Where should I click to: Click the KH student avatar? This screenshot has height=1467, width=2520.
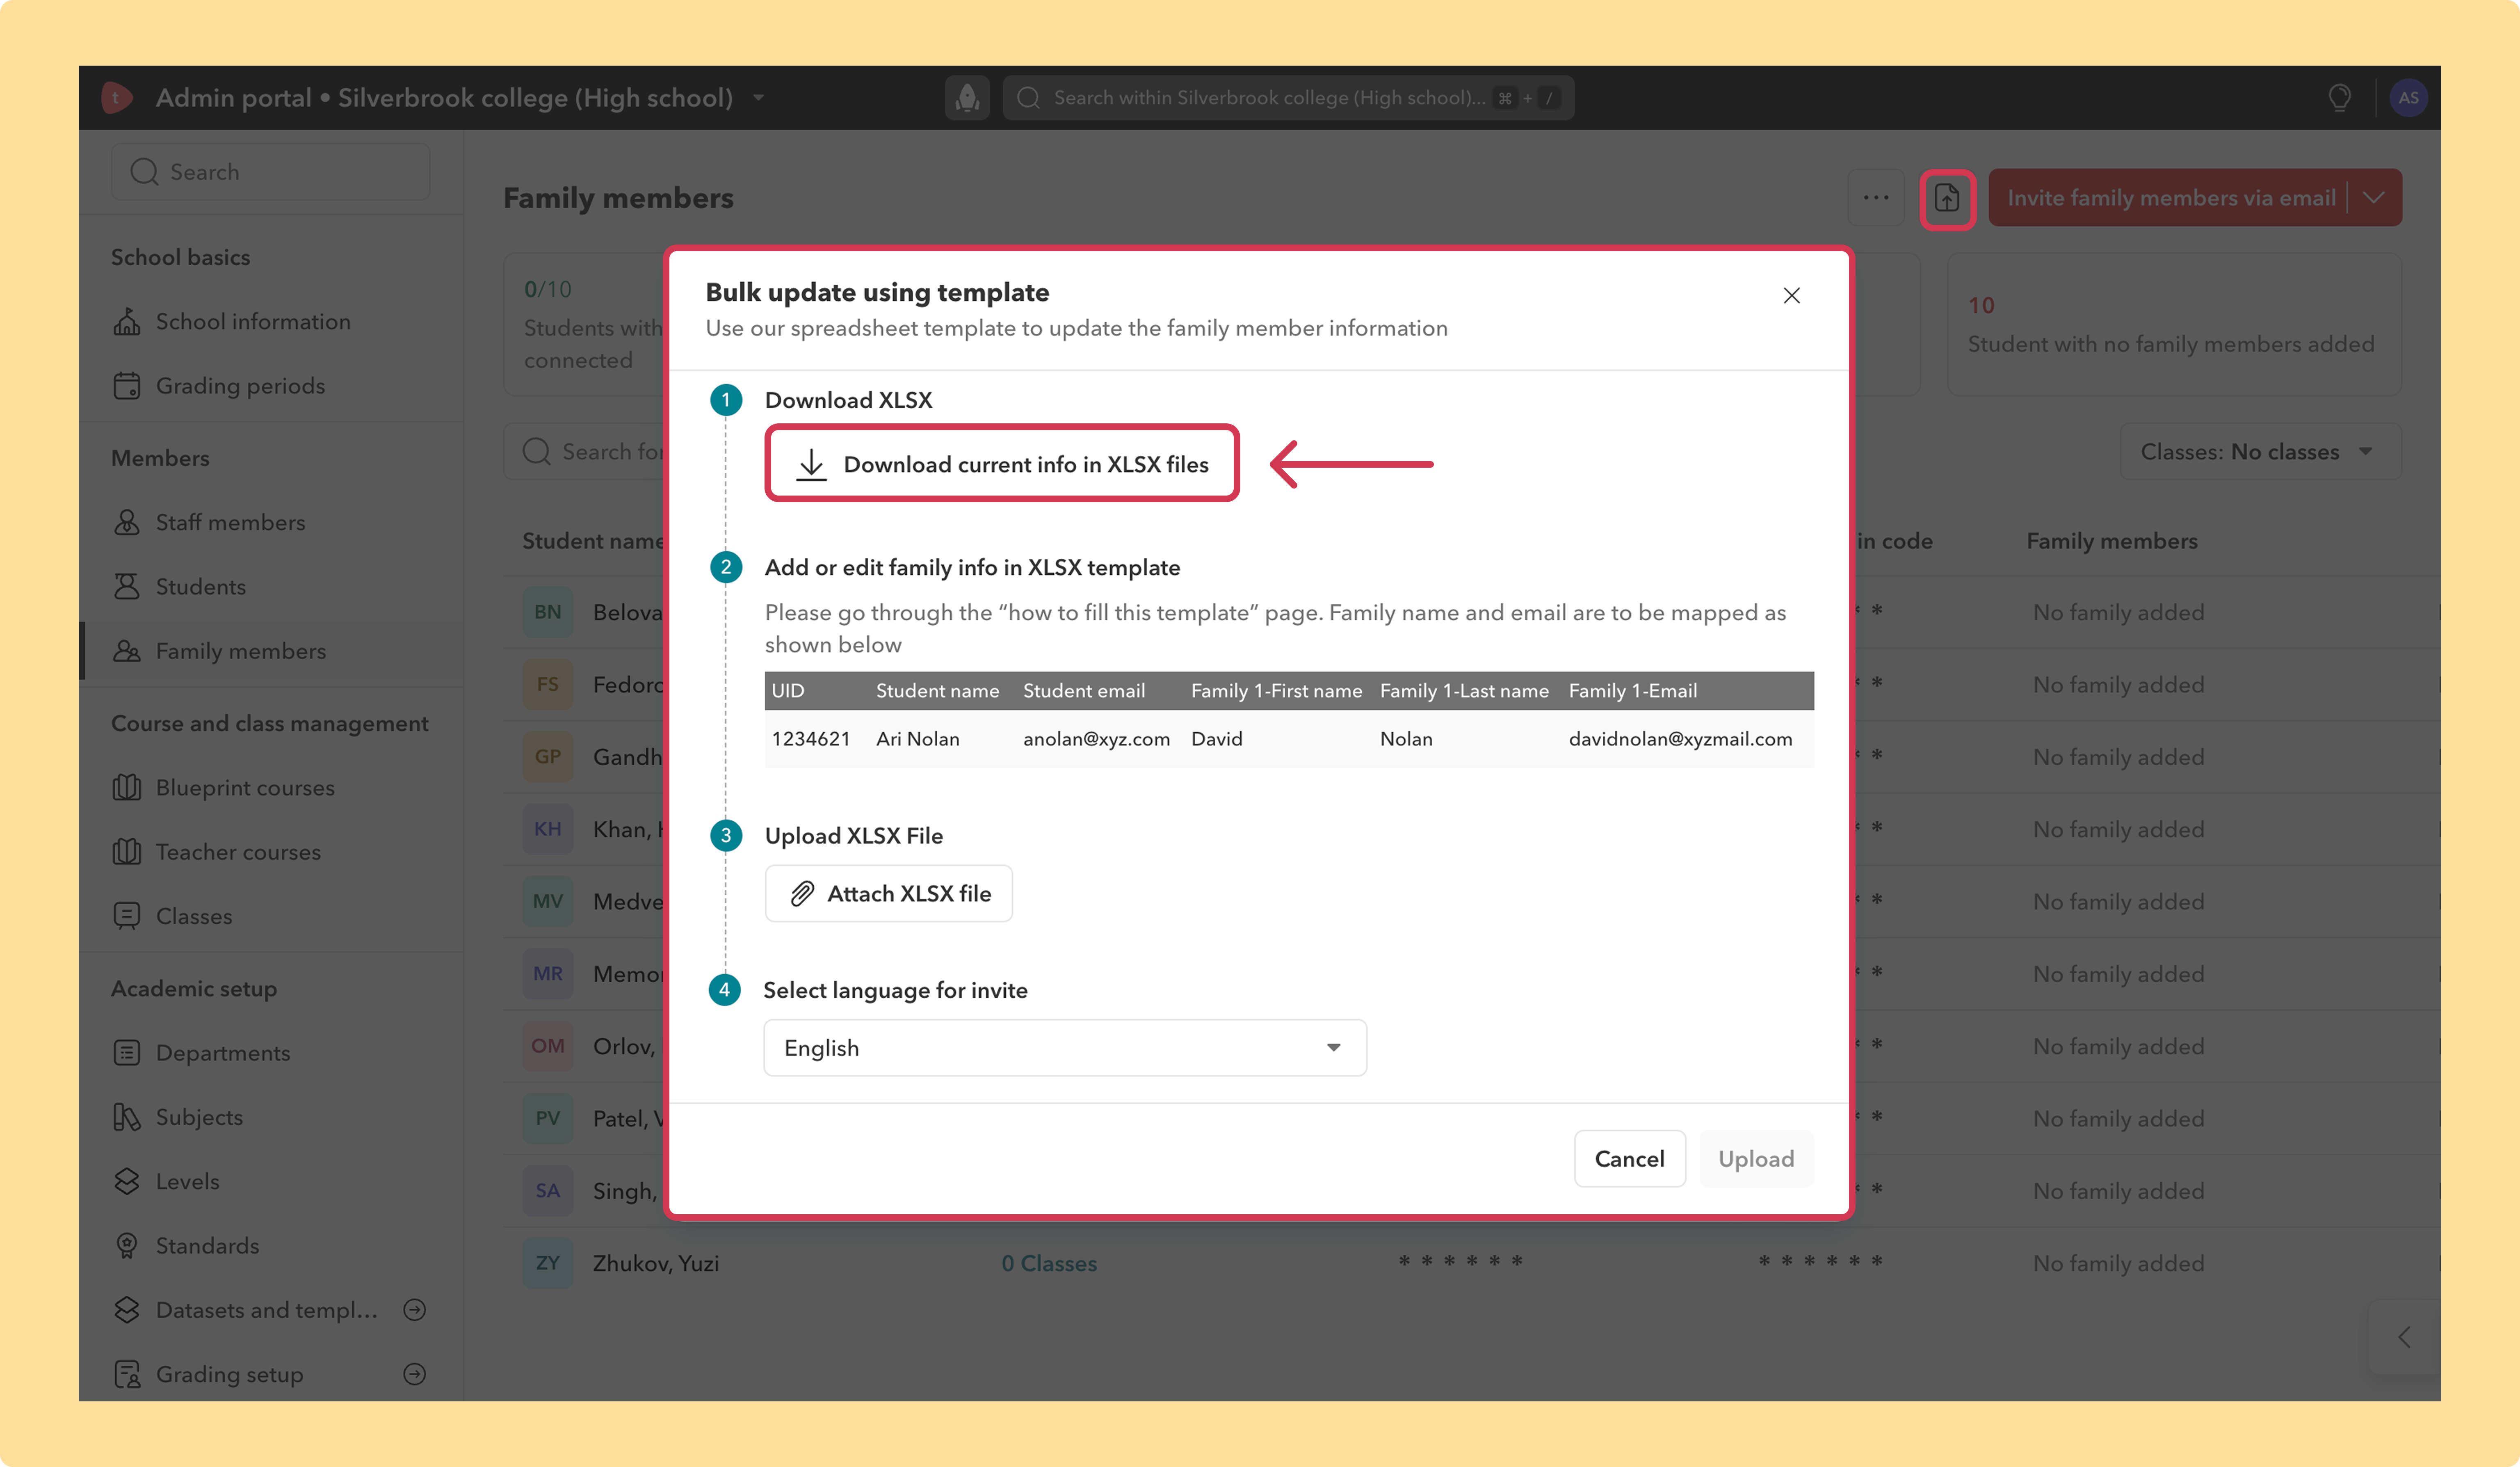tap(548, 829)
